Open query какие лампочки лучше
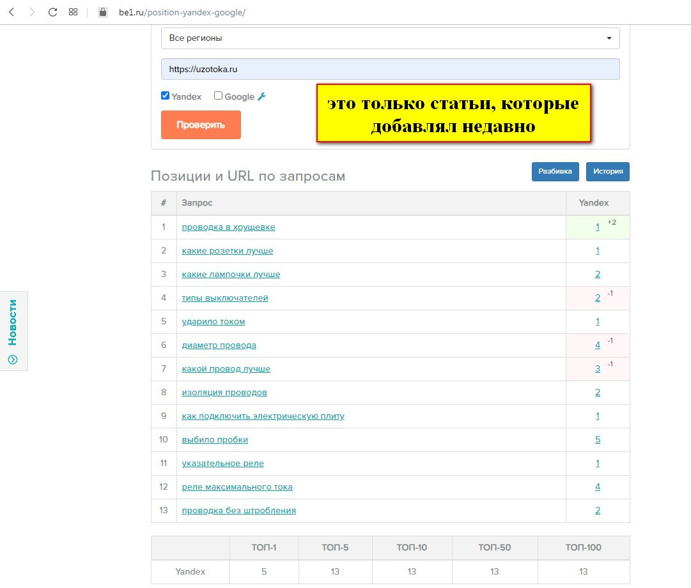 click(231, 274)
